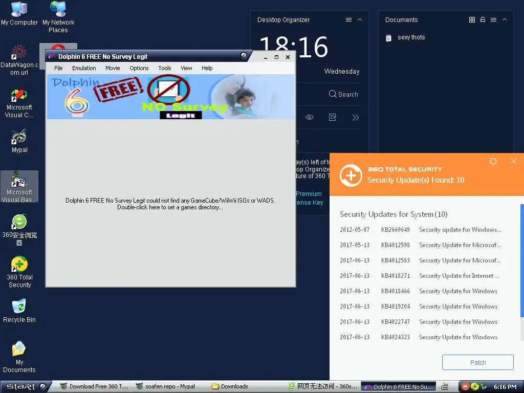524x393 pixels.
Task: Click the Wednesday label in Desktop Organizer
Action: [341, 71]
